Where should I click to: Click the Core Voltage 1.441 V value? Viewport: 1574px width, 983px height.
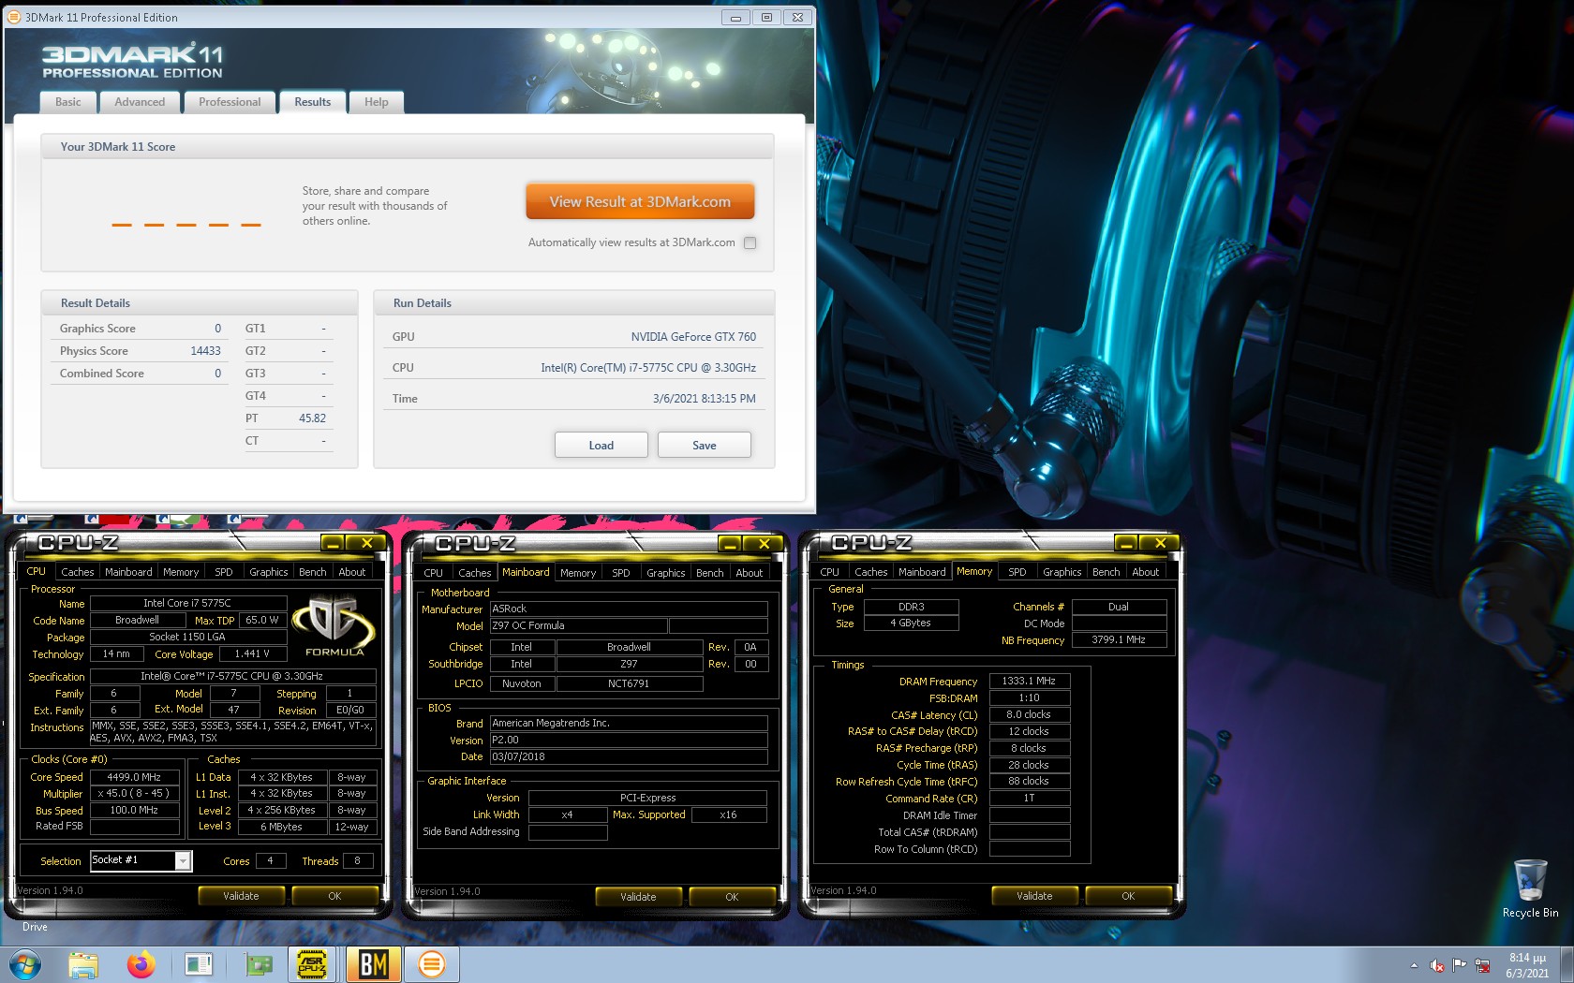pos(252,653)
